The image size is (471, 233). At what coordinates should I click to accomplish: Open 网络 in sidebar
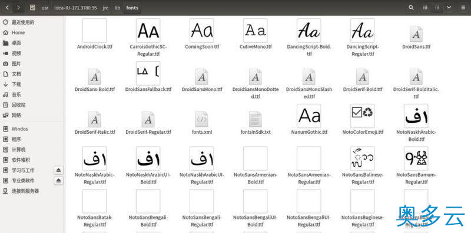32,115
